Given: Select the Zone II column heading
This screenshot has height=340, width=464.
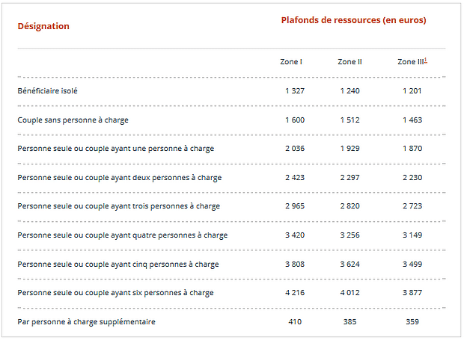Looking at the screenshot, I should [x=349, y=62].
